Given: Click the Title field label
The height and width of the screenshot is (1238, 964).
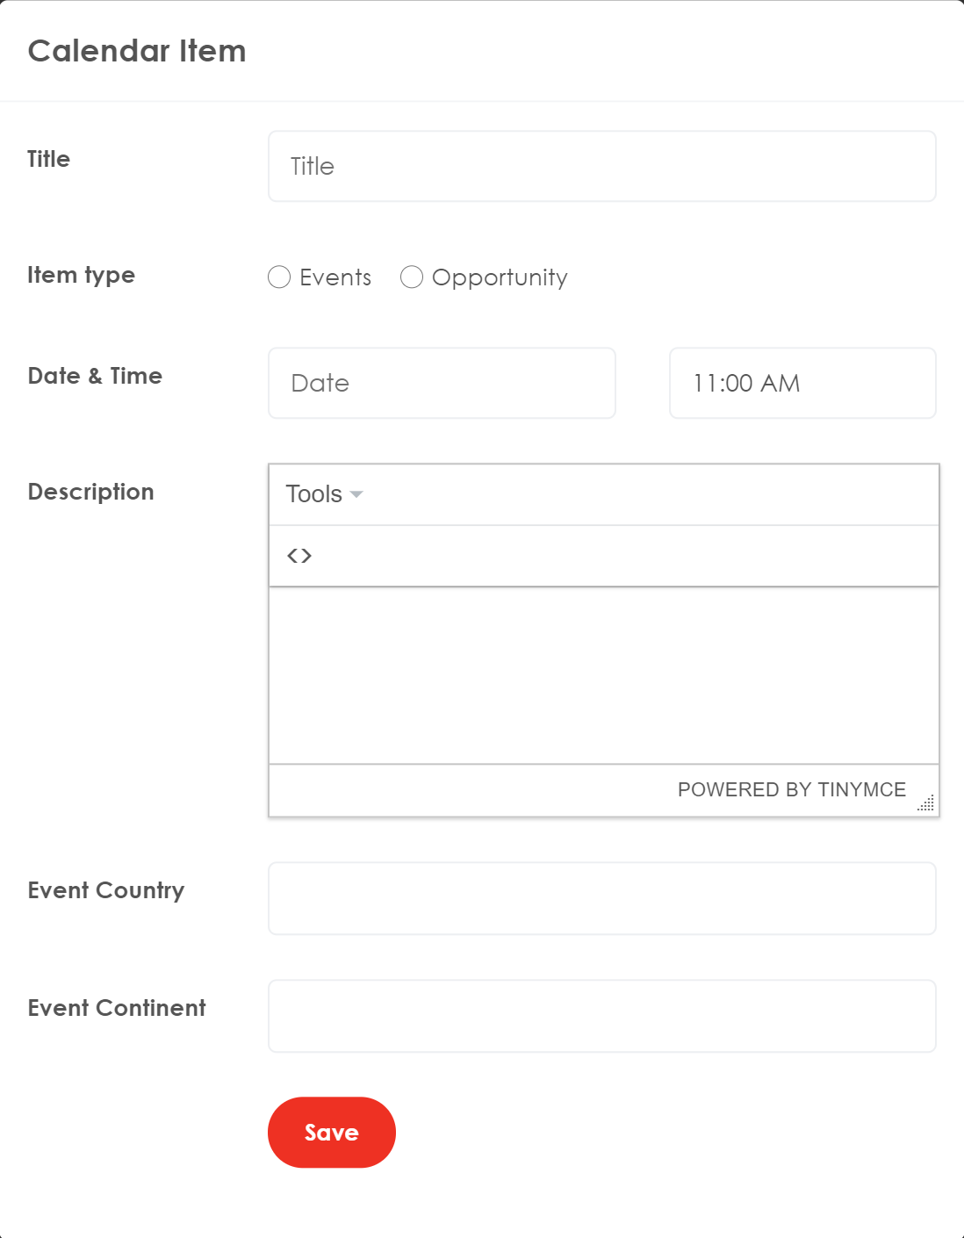Looking at the screenshot, I should click(x=49, y=159).
